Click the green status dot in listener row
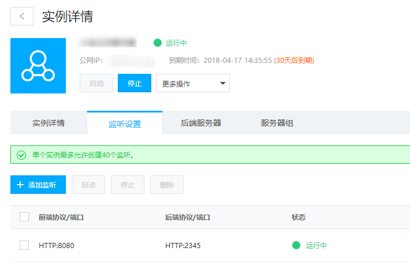Image resolution: width=410 pixels, height=270 pixels. coord(296,245)
